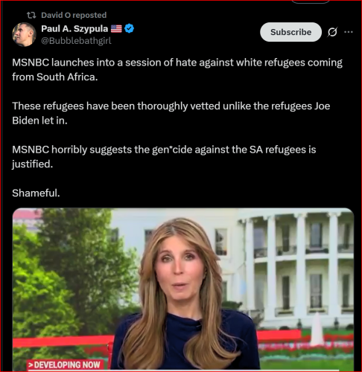Click the word 'Shameful.' in the post

(36, 193)
